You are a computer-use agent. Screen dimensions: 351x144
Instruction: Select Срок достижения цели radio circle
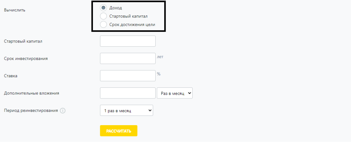pos(104,24)
